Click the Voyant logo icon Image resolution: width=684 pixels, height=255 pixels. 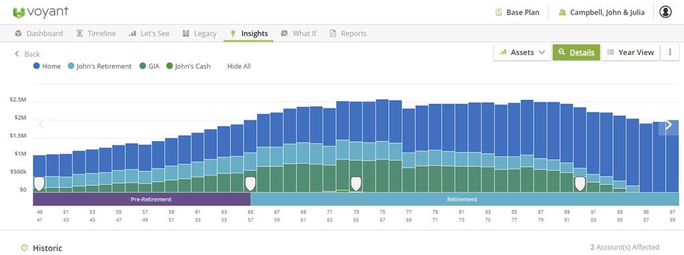pos(19,12)
